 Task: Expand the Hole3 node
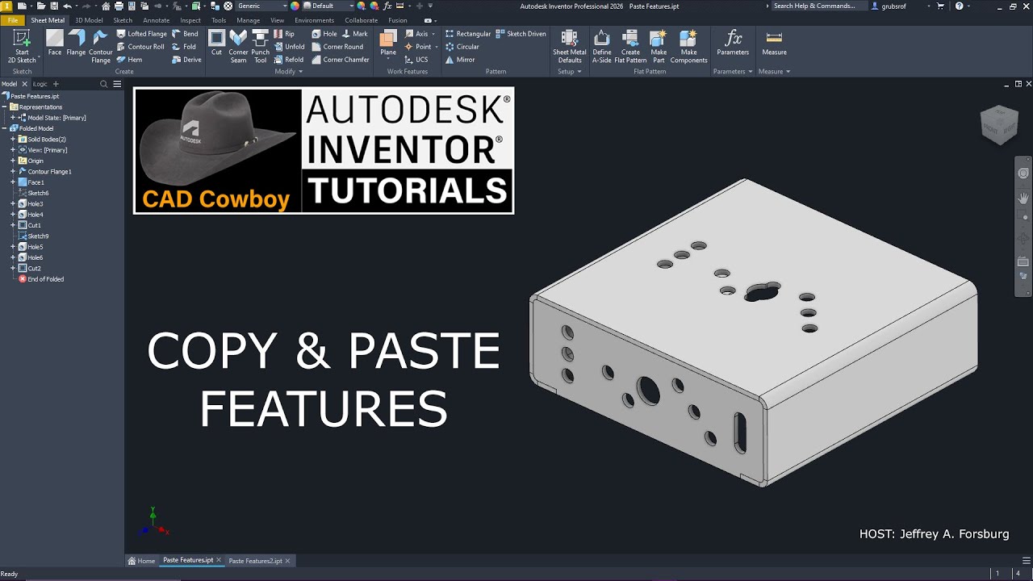coord(13,204)
